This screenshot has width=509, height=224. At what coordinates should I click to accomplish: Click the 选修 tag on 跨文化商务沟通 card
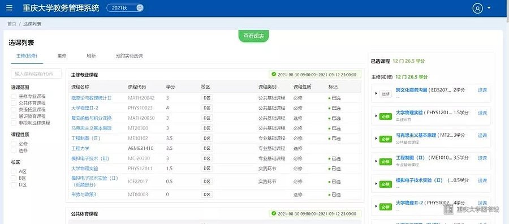pos(386,93)
